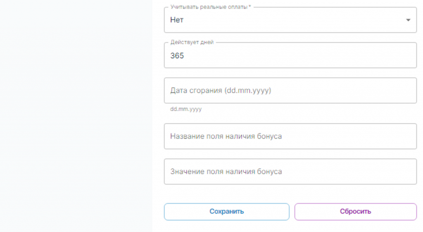This screenshot has width=423, height=232.
Task: Click the Действует дней floating label
Action: pos(192,42)
